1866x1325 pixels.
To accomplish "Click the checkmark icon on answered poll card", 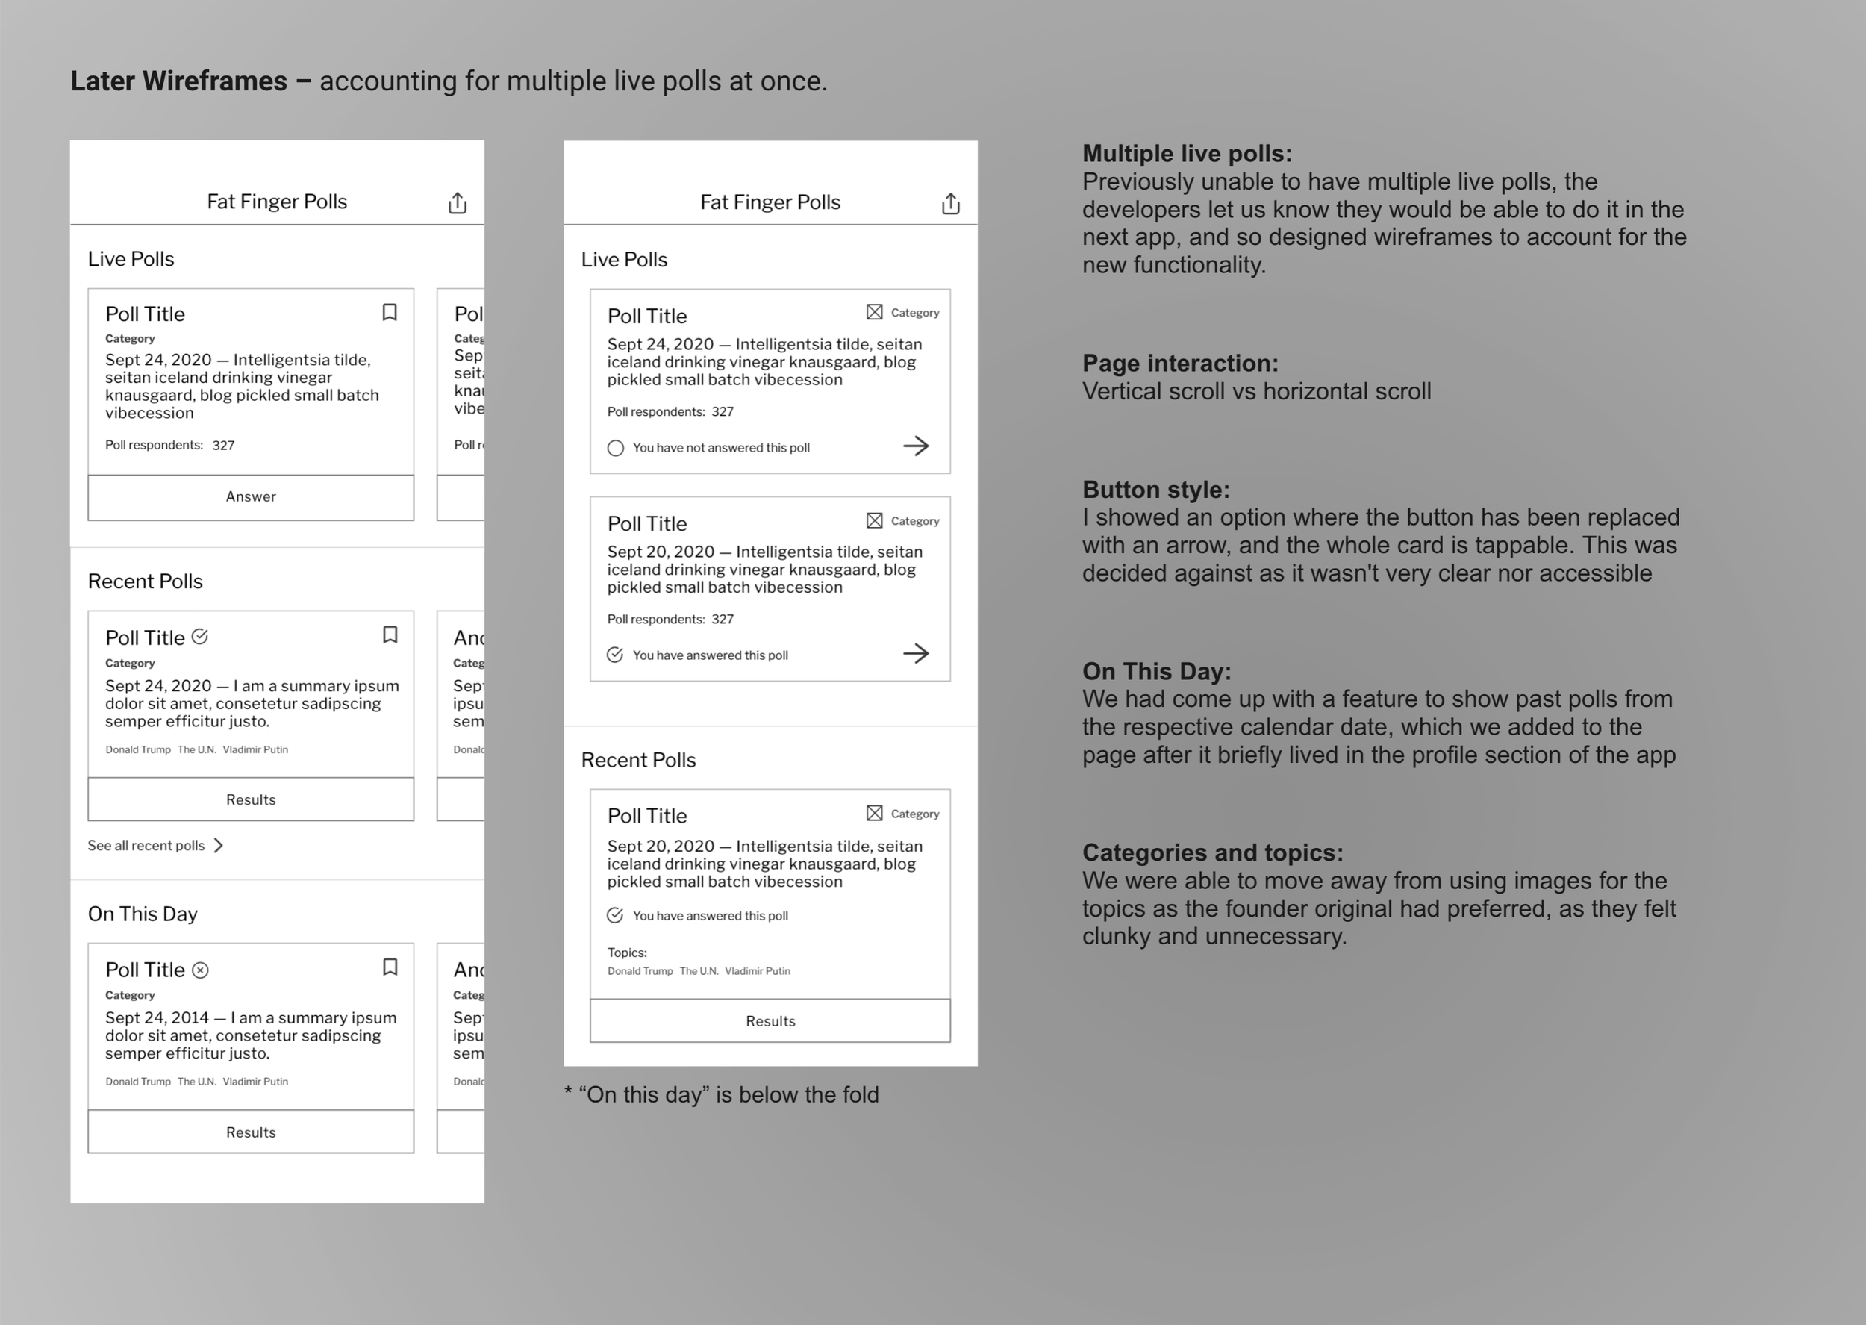I will [x=617, y=655].
